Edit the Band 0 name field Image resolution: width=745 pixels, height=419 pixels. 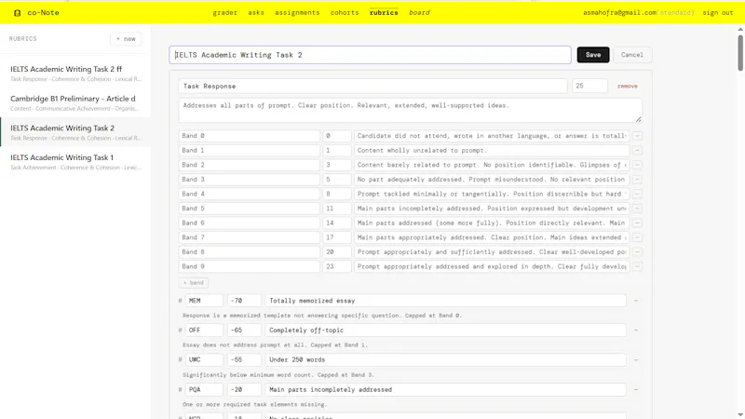pos(250,136)
